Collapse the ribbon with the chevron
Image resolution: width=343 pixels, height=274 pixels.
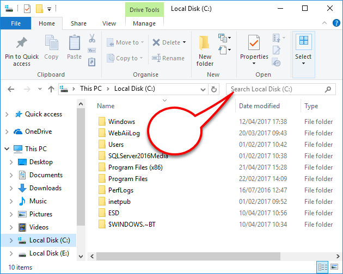pyautogui.click(x=324, y=23)
